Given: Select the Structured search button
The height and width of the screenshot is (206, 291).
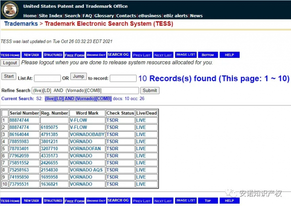Looking at the screenshot, I should tap(53, 55).
